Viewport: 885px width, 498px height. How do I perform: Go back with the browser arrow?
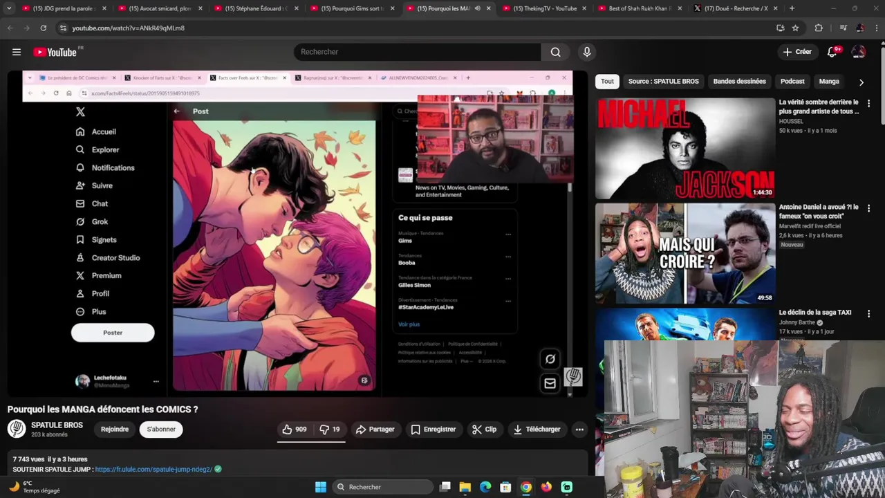click(x=10, y=28)
